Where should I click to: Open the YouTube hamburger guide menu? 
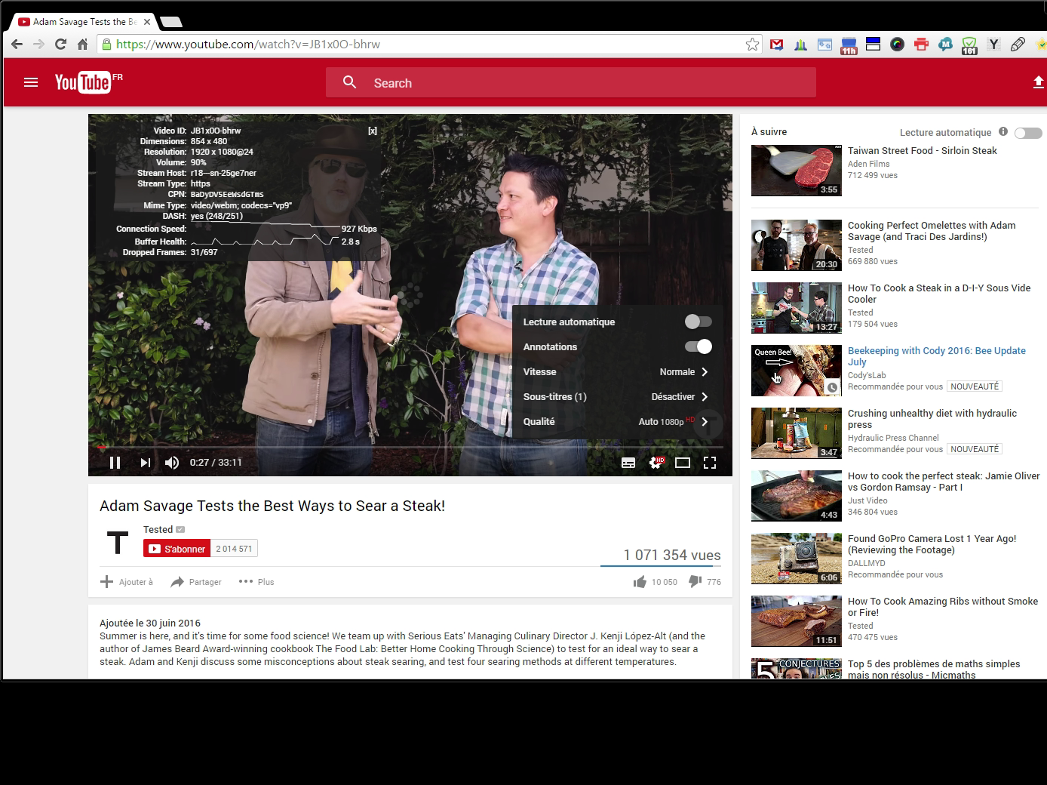[31, 82]
